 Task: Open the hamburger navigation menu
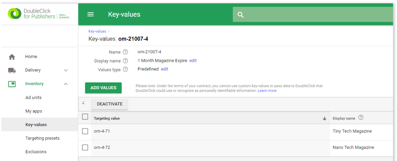coord(90,14)
